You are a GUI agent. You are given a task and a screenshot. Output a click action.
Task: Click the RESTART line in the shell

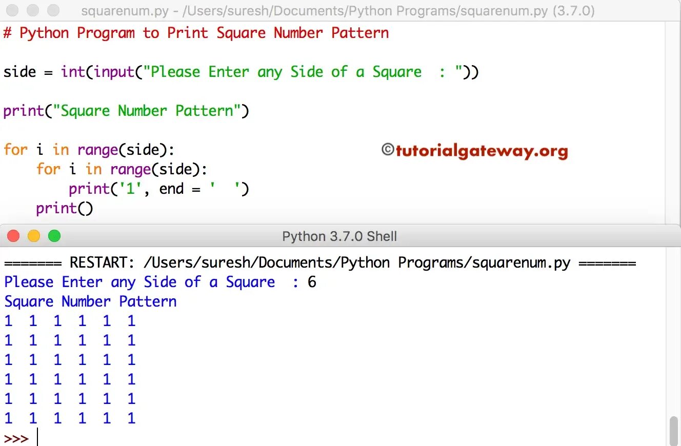[x=320, y=263]
